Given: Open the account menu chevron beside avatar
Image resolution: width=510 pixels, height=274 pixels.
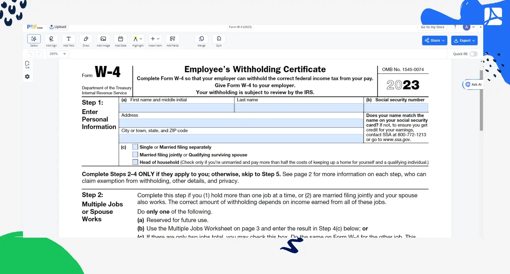Looking at the screenshot, I should (474, 27).
